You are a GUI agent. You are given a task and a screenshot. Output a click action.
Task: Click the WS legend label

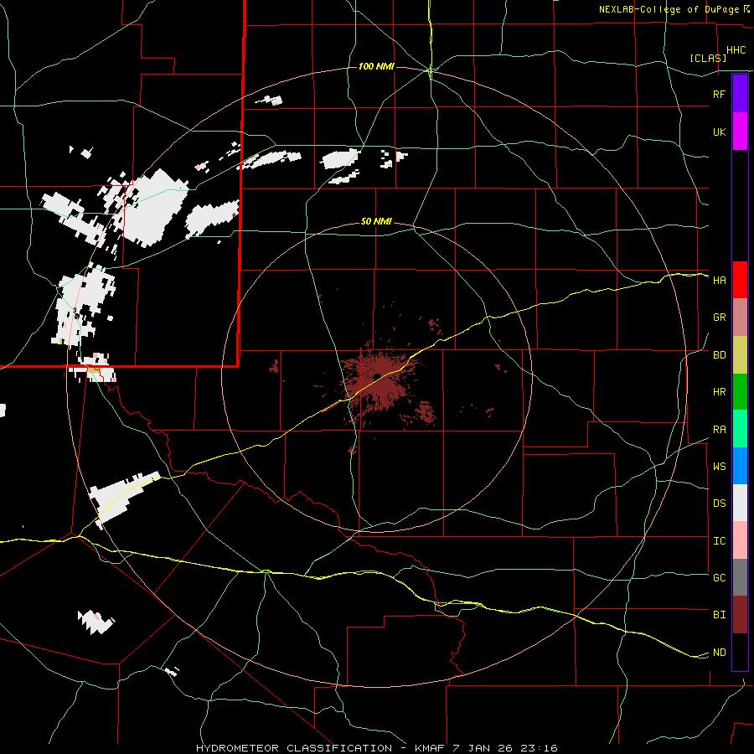pos(719,467)
